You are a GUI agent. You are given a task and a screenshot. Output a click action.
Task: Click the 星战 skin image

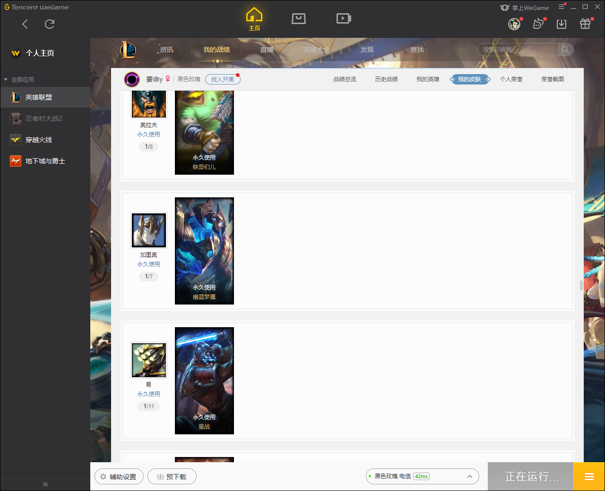(x=204, y=381)
